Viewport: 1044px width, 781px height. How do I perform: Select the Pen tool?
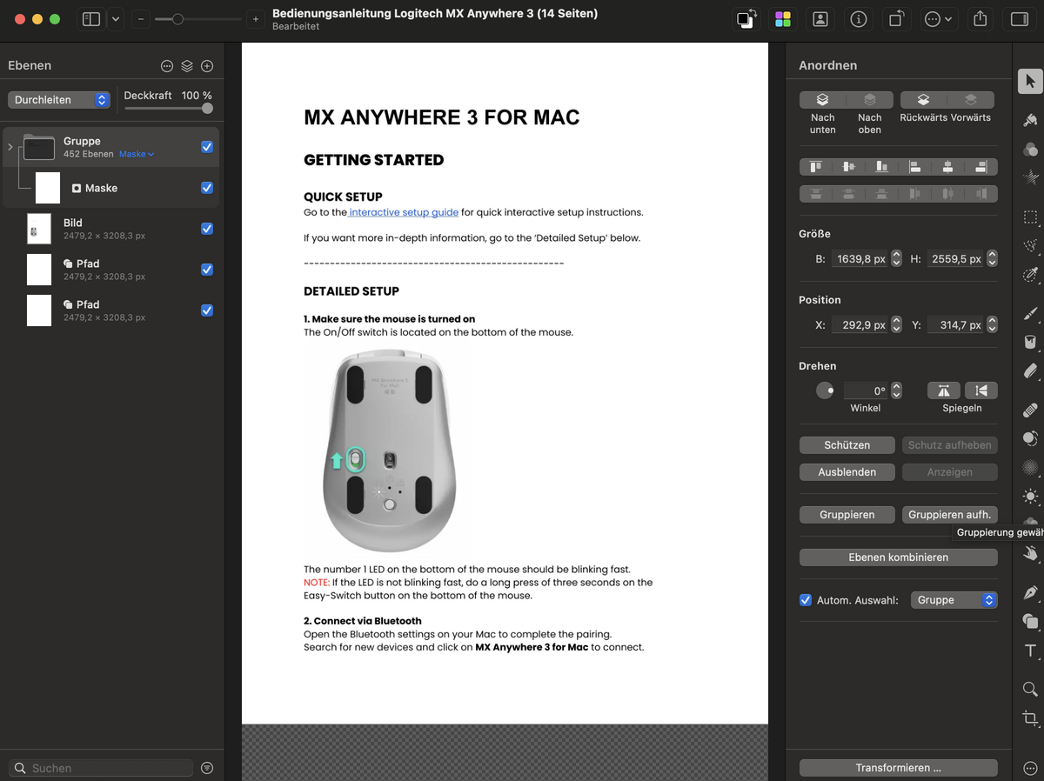1030,593
